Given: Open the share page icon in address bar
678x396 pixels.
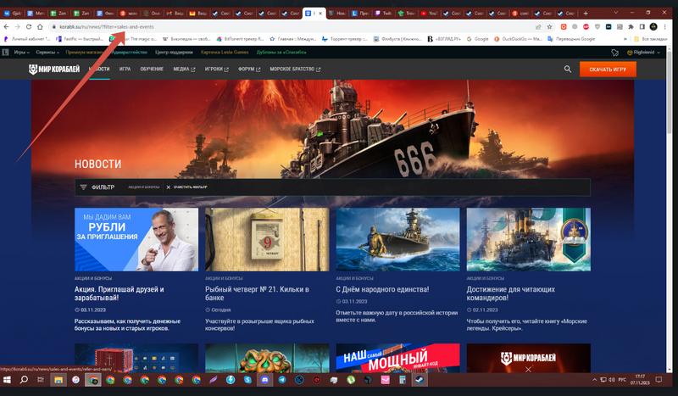Looking at the screenshot, I should click(x=538, y=27).
